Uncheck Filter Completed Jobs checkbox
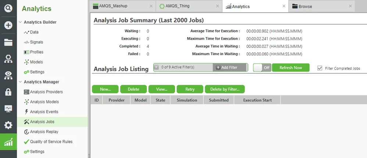The height and width of the screenshot is (158, 367). pyautogui.click(x=320, y=68)
